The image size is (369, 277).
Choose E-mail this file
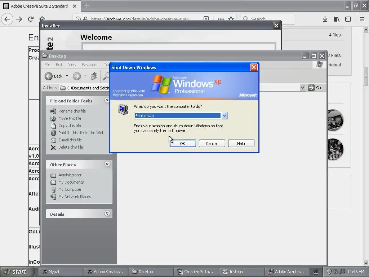coord(70,140)
